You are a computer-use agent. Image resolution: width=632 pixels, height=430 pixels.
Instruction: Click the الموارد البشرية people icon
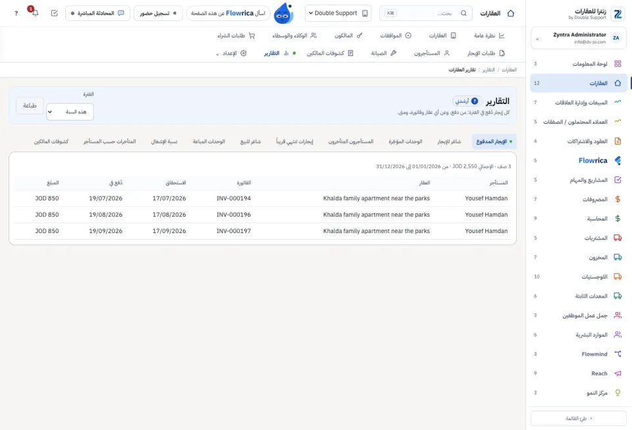[618, 335]
